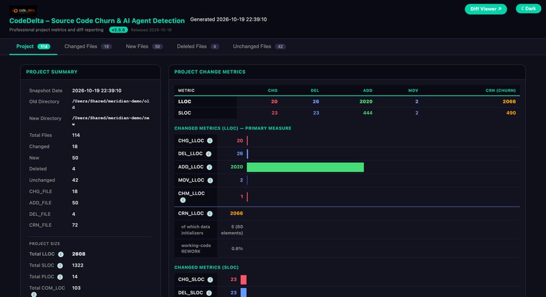Click the working-code REWORK value 0.8%
546x297 pixels.
237,248
